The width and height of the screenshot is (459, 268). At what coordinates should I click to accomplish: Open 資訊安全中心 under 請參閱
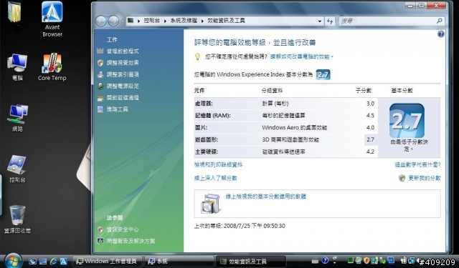pos(123,229)
